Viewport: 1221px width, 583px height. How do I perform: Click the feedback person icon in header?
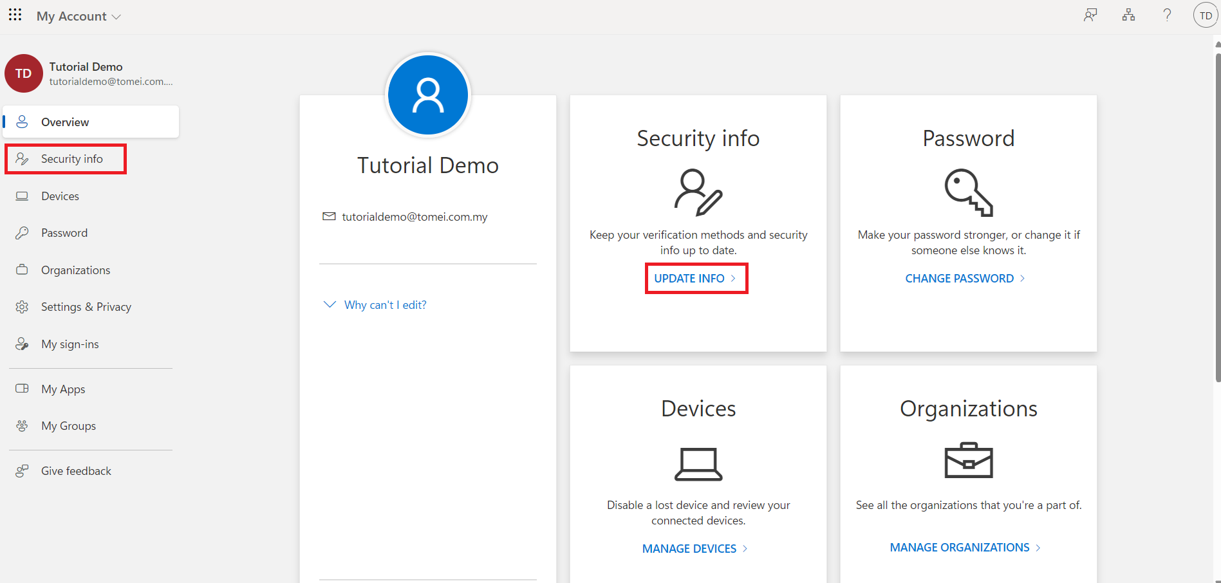1090,15
